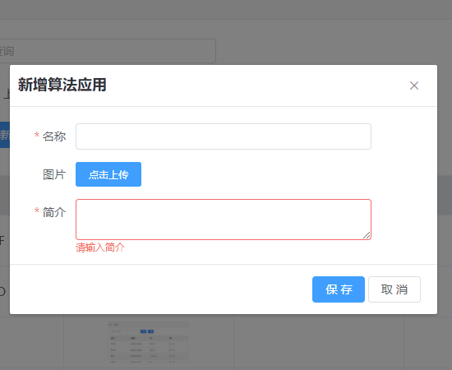
Task: Click the 新增算法应用 dialog title
Action: [62, 85]
